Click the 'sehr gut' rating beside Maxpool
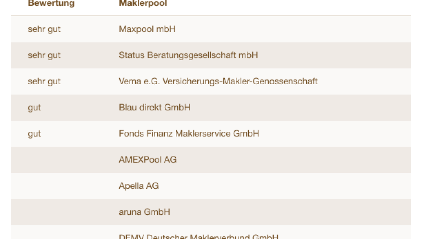Image resolution: width=426 pixels, height=239 pixels. pyautogui.click(x=44, y=29)
